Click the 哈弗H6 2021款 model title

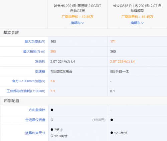pos(77,8)
